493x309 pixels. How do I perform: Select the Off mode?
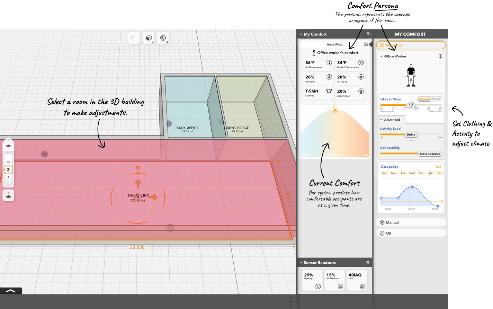(411, 233)
